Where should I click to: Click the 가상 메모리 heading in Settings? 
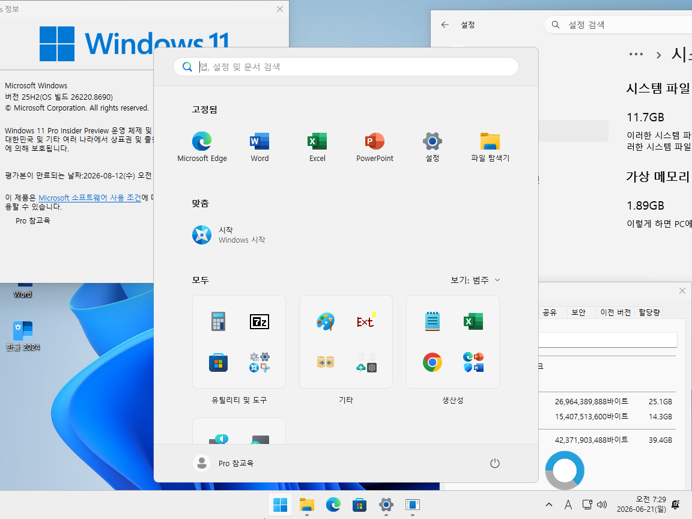[658, 177]
